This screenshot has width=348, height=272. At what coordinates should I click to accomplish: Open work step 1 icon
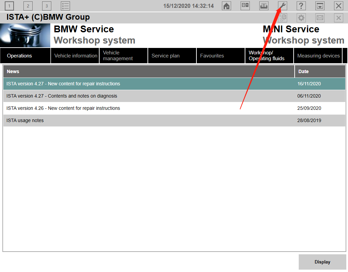pyautogui.click(x=9, y=6)
